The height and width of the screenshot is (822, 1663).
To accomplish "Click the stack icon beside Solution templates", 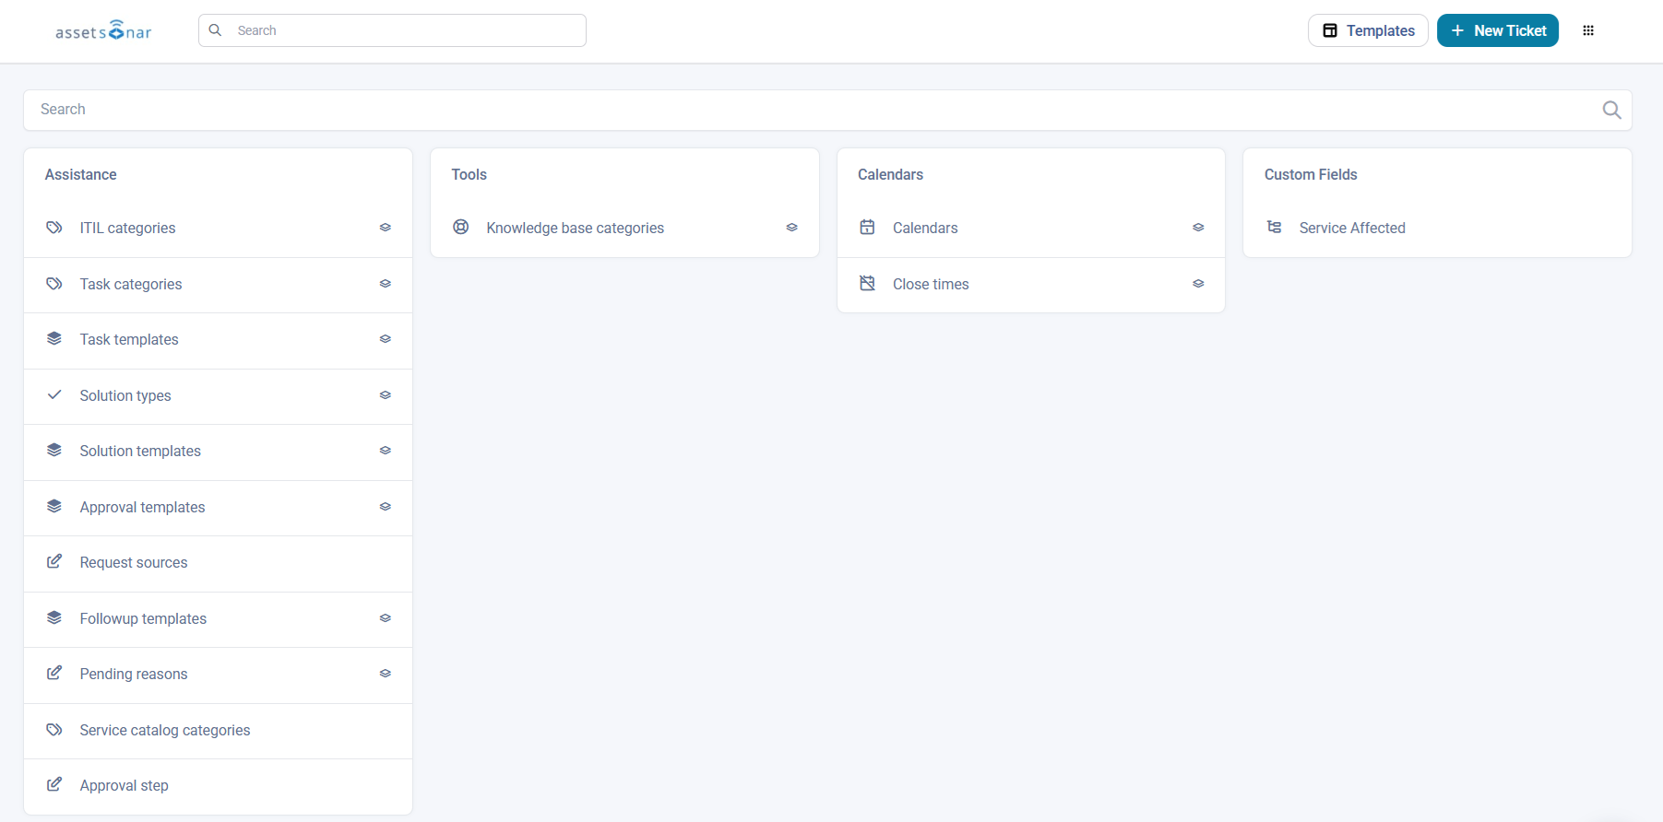I will click(x=54, y=451).
